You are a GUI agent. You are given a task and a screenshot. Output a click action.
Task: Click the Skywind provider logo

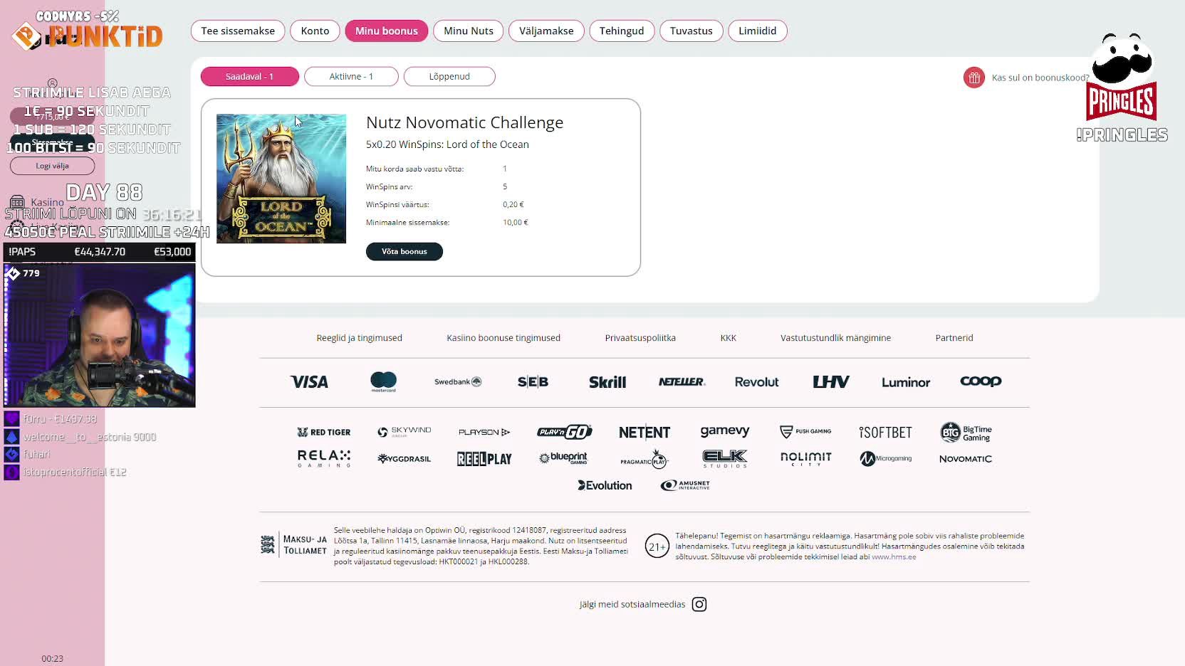click(404, 432)
